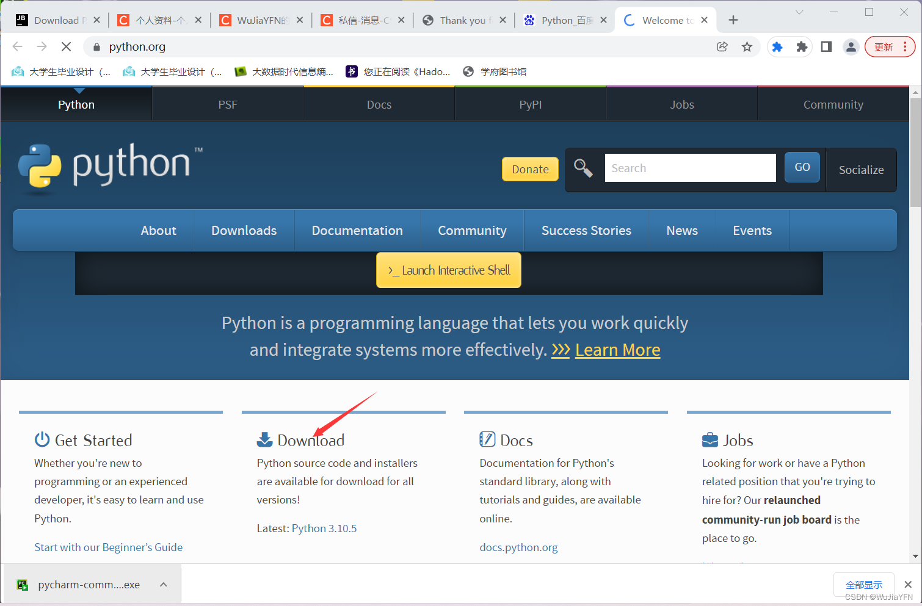Viewport: 922px width, 606px height.
Task: Open browser extensions menu
Action: click(x=802, y=47)
